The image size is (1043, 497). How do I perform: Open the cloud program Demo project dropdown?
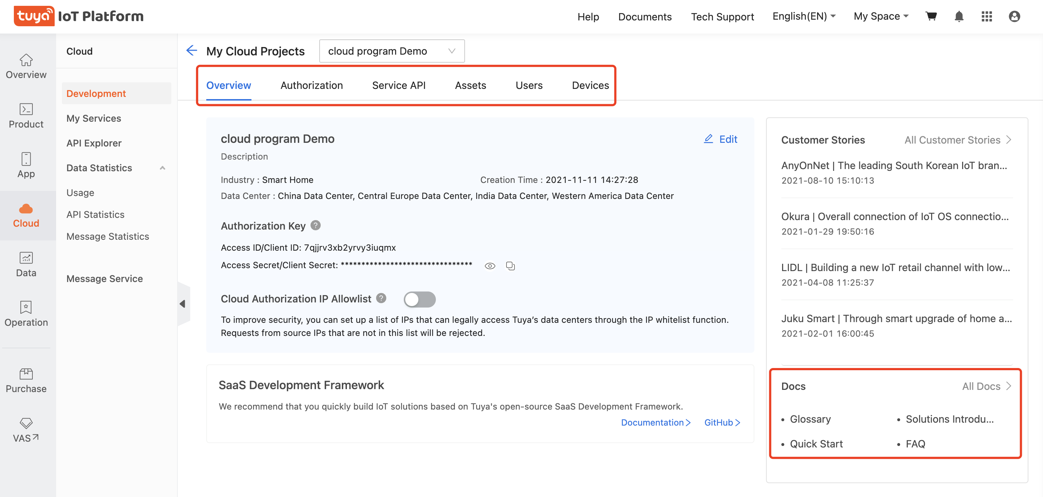391,51
